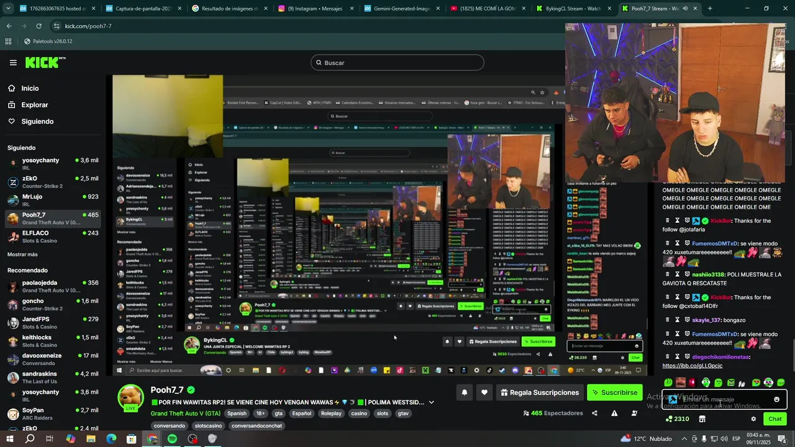795x447 pixels.
Task: Click Pooh7_7 streamer avatar with LIVE badge
Action: pyautogui.click(x=131, y=398)
